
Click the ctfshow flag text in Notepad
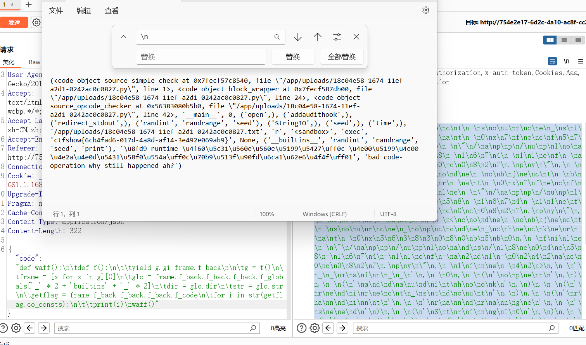[141, 140]
